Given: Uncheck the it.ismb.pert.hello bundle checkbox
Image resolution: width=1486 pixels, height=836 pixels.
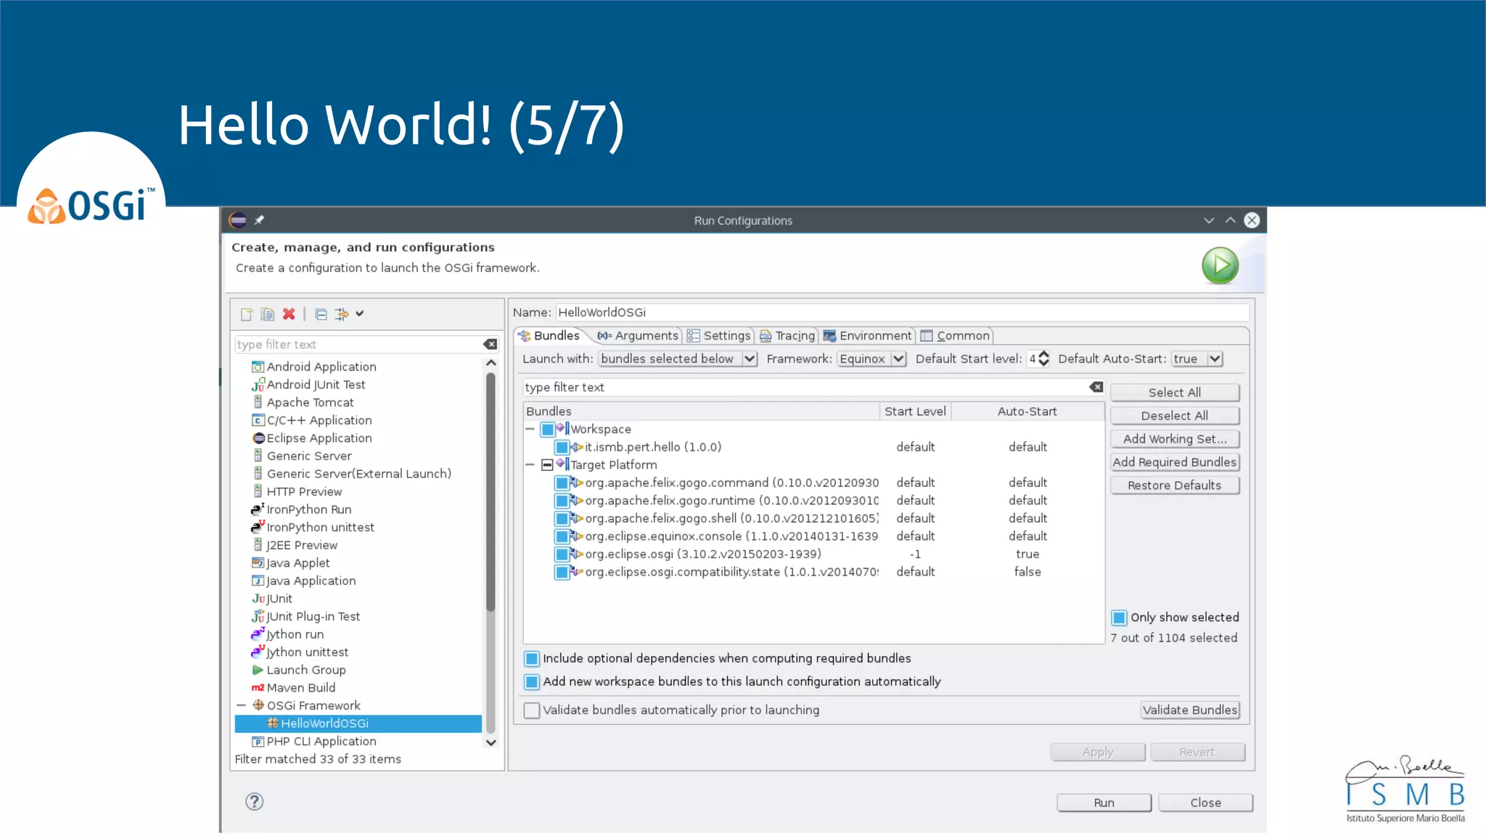Looking at the screenshot, I should [x=562, y=447].
